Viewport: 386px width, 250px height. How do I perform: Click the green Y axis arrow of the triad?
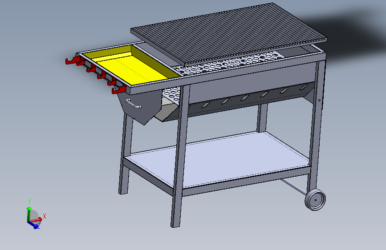point(29,214)
